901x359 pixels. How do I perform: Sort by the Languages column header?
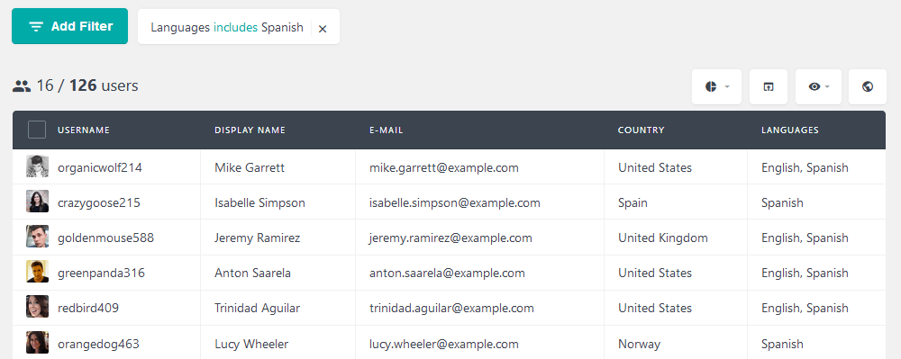pos(790,130)
